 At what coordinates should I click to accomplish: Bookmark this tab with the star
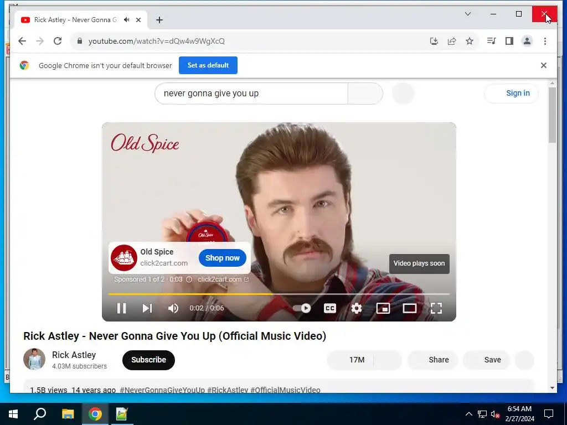(x=470, y=41)
